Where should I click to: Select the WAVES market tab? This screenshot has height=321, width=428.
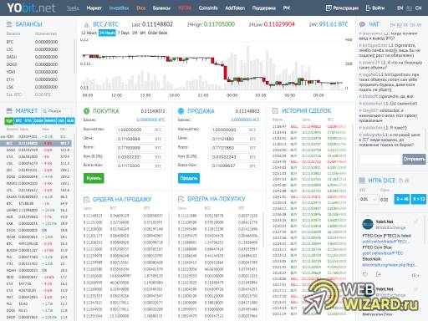click(50, 121)
